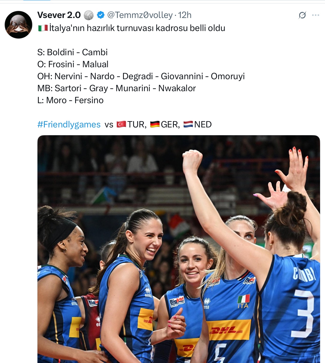Click the tweet's first line about İtalya
325x363 pixels.
click(x=132, y=28)
